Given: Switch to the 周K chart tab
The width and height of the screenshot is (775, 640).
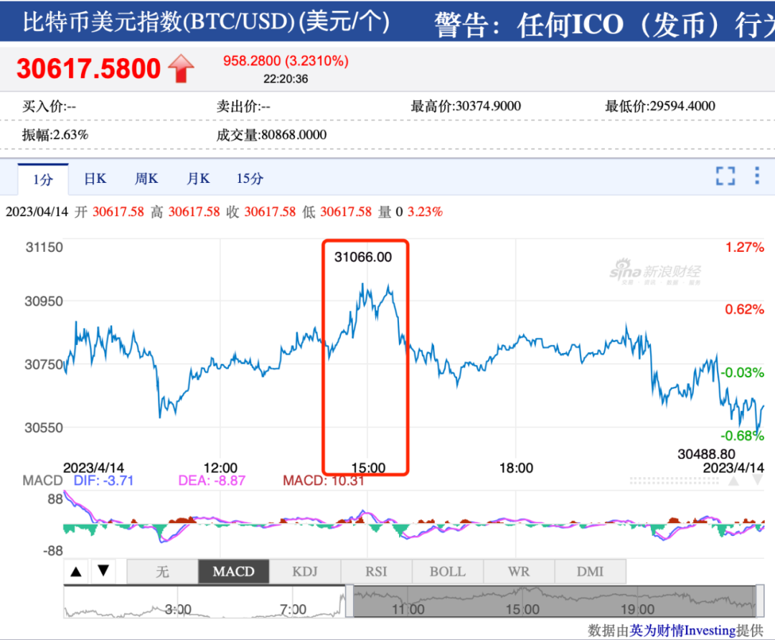Looking at the screenshot, I should pyautogui.click(x=146, y=179).
